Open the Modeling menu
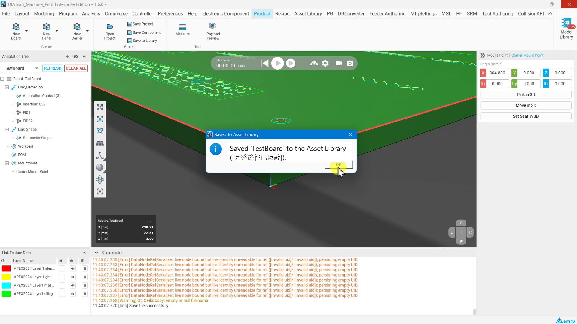The image size is (577, 324). coord(44,14)
